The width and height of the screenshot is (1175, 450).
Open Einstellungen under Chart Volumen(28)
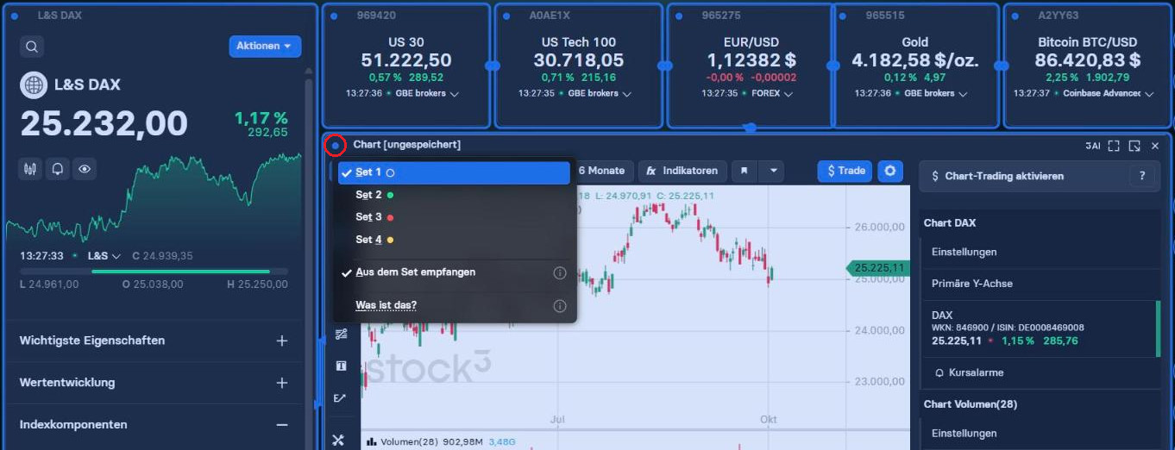[x=1041, y=433]
